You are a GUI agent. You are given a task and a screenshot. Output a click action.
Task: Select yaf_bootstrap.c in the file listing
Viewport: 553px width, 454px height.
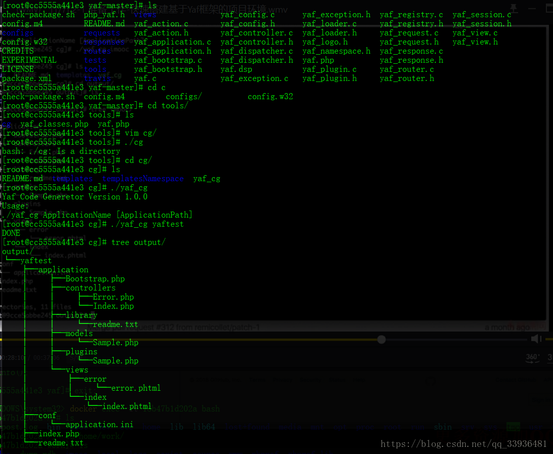tap(168, 60)
